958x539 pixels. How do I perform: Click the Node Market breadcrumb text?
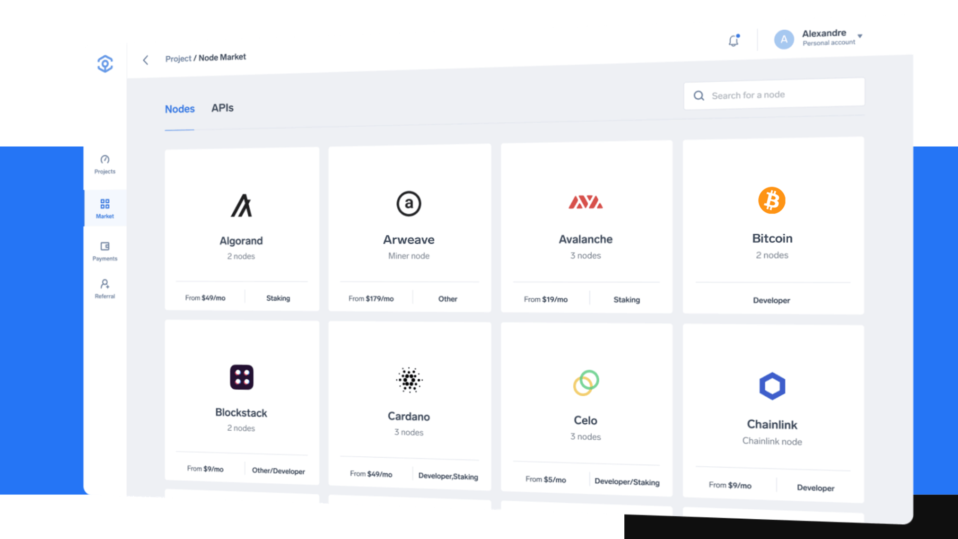click(x=222, y=57)
